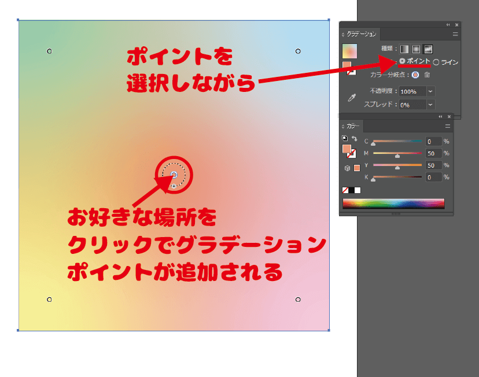Click the web-safe color cube icon
The height and width of the screenshot is (377, 479).
point(347,168)
